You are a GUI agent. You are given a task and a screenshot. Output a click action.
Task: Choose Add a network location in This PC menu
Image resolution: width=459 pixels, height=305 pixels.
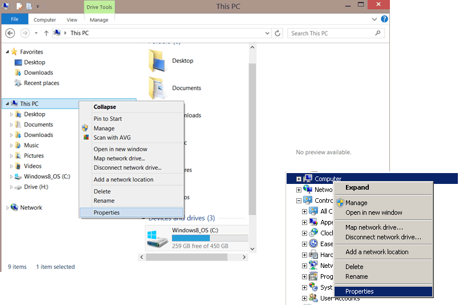[x=123, y=179]
